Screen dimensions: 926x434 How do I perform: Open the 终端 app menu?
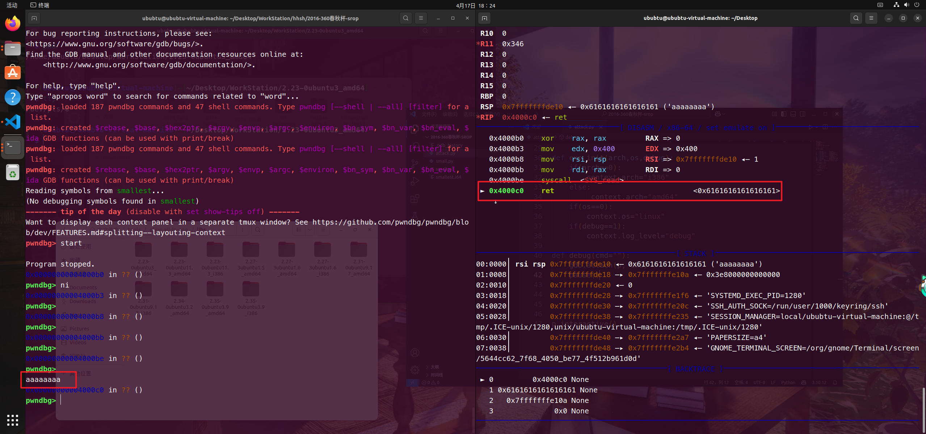40,5
